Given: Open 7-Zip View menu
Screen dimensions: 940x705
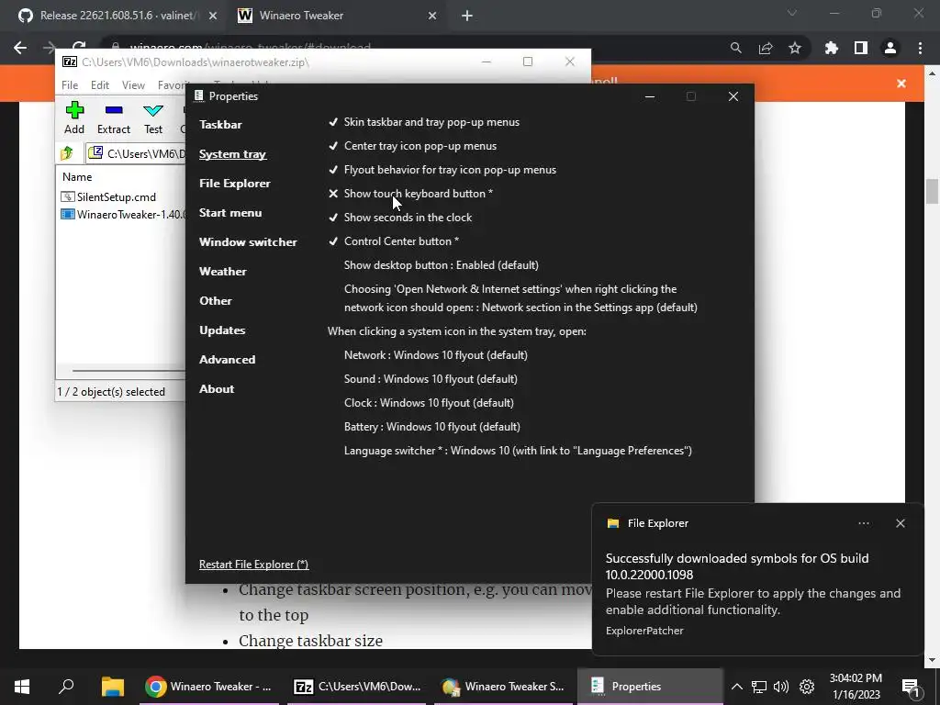Looking at the screenshot, I should pyautogui.click(x=133, y=85).
